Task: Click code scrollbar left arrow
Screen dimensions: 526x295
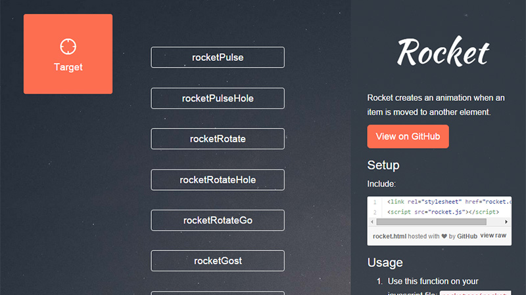Action: tap(372, 222)
